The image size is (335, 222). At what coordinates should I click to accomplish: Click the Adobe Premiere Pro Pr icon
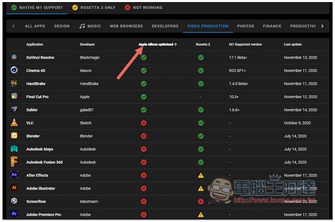coord(14,214)
